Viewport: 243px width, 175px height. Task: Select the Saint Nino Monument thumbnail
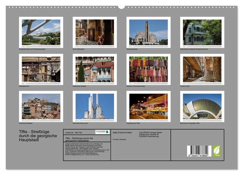pyautogui.click(x=95, y=106)
